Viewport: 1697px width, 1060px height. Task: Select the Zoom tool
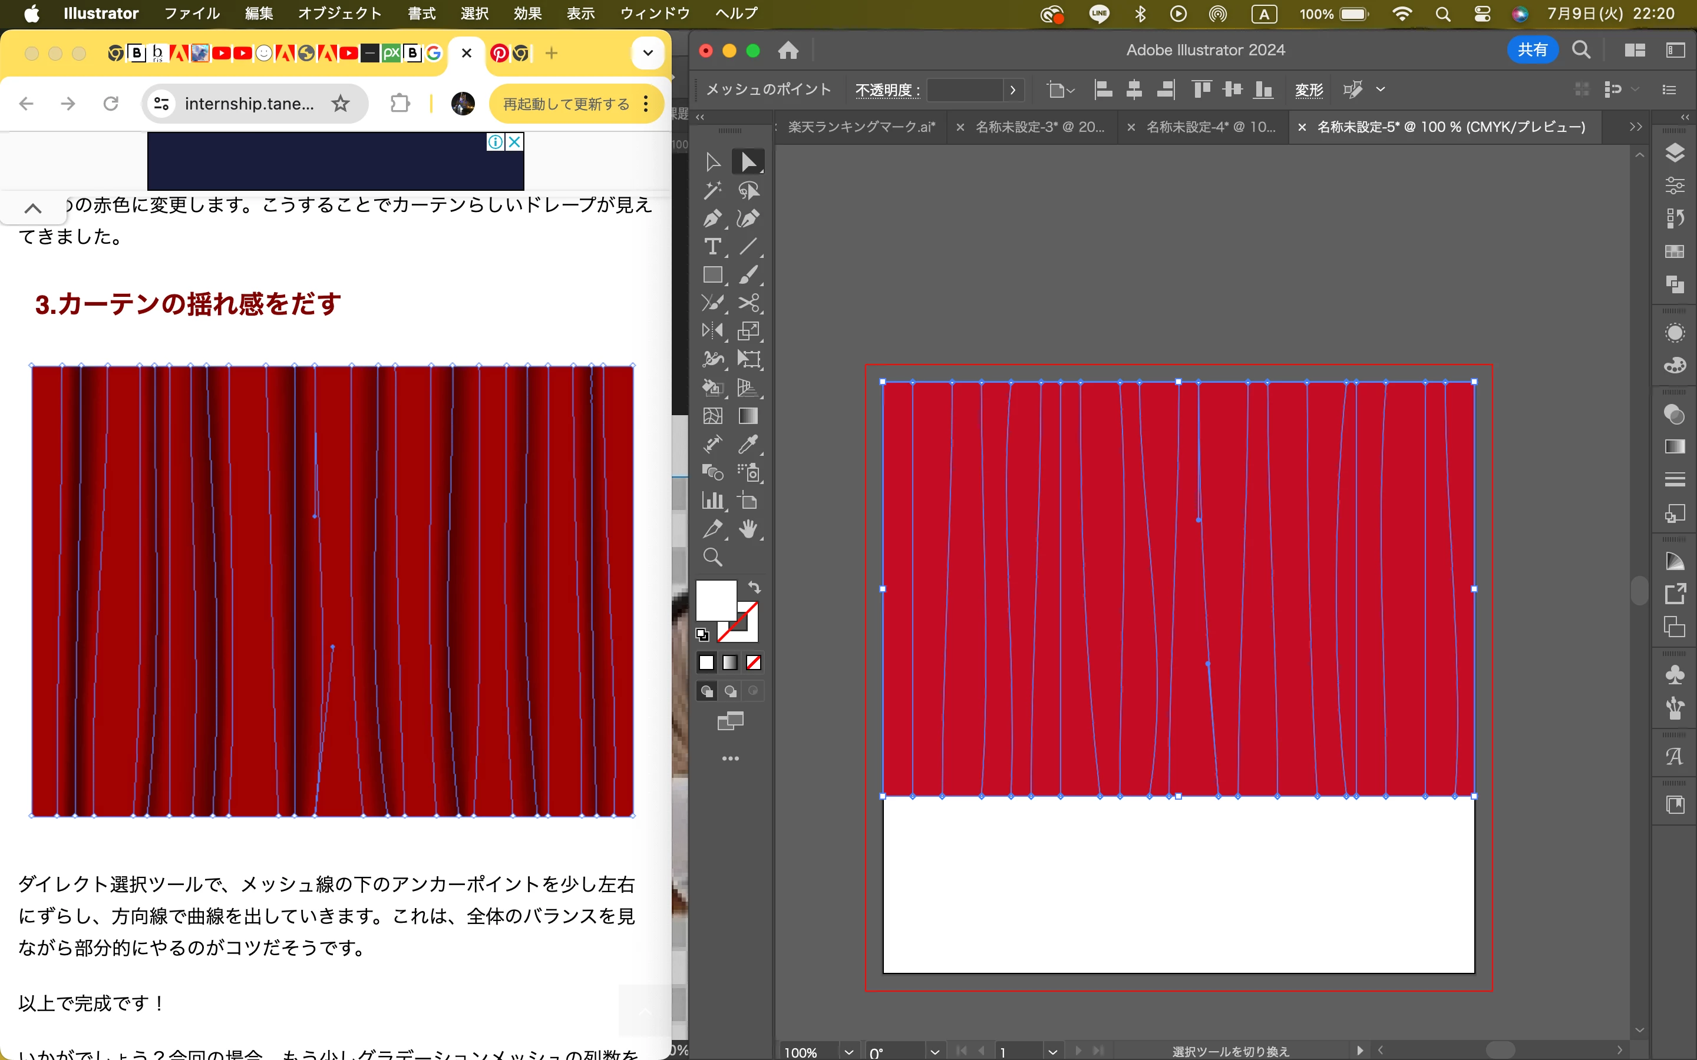point(712,557)
